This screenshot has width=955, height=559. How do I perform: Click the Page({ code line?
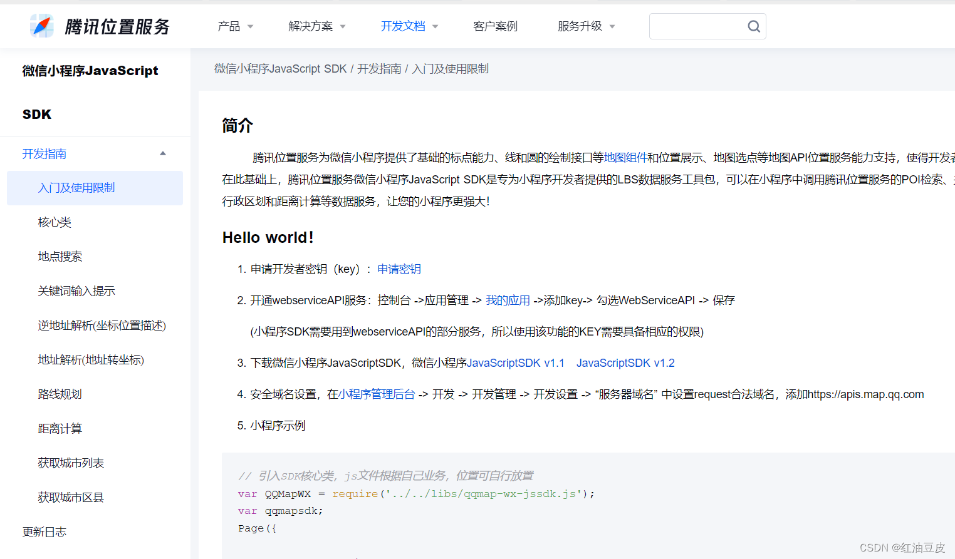[x=257, y=528]
